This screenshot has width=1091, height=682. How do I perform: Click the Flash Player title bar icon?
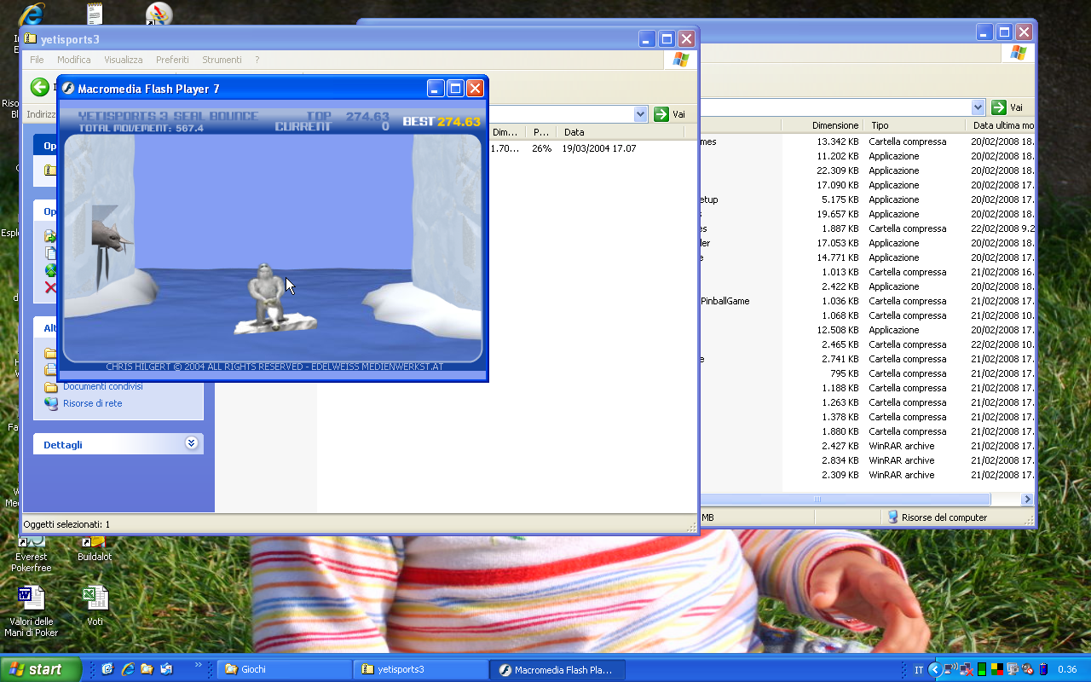click(x=67, y=89)
